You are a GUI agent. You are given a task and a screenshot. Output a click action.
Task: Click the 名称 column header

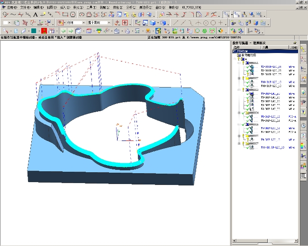(x=246, y=47)
